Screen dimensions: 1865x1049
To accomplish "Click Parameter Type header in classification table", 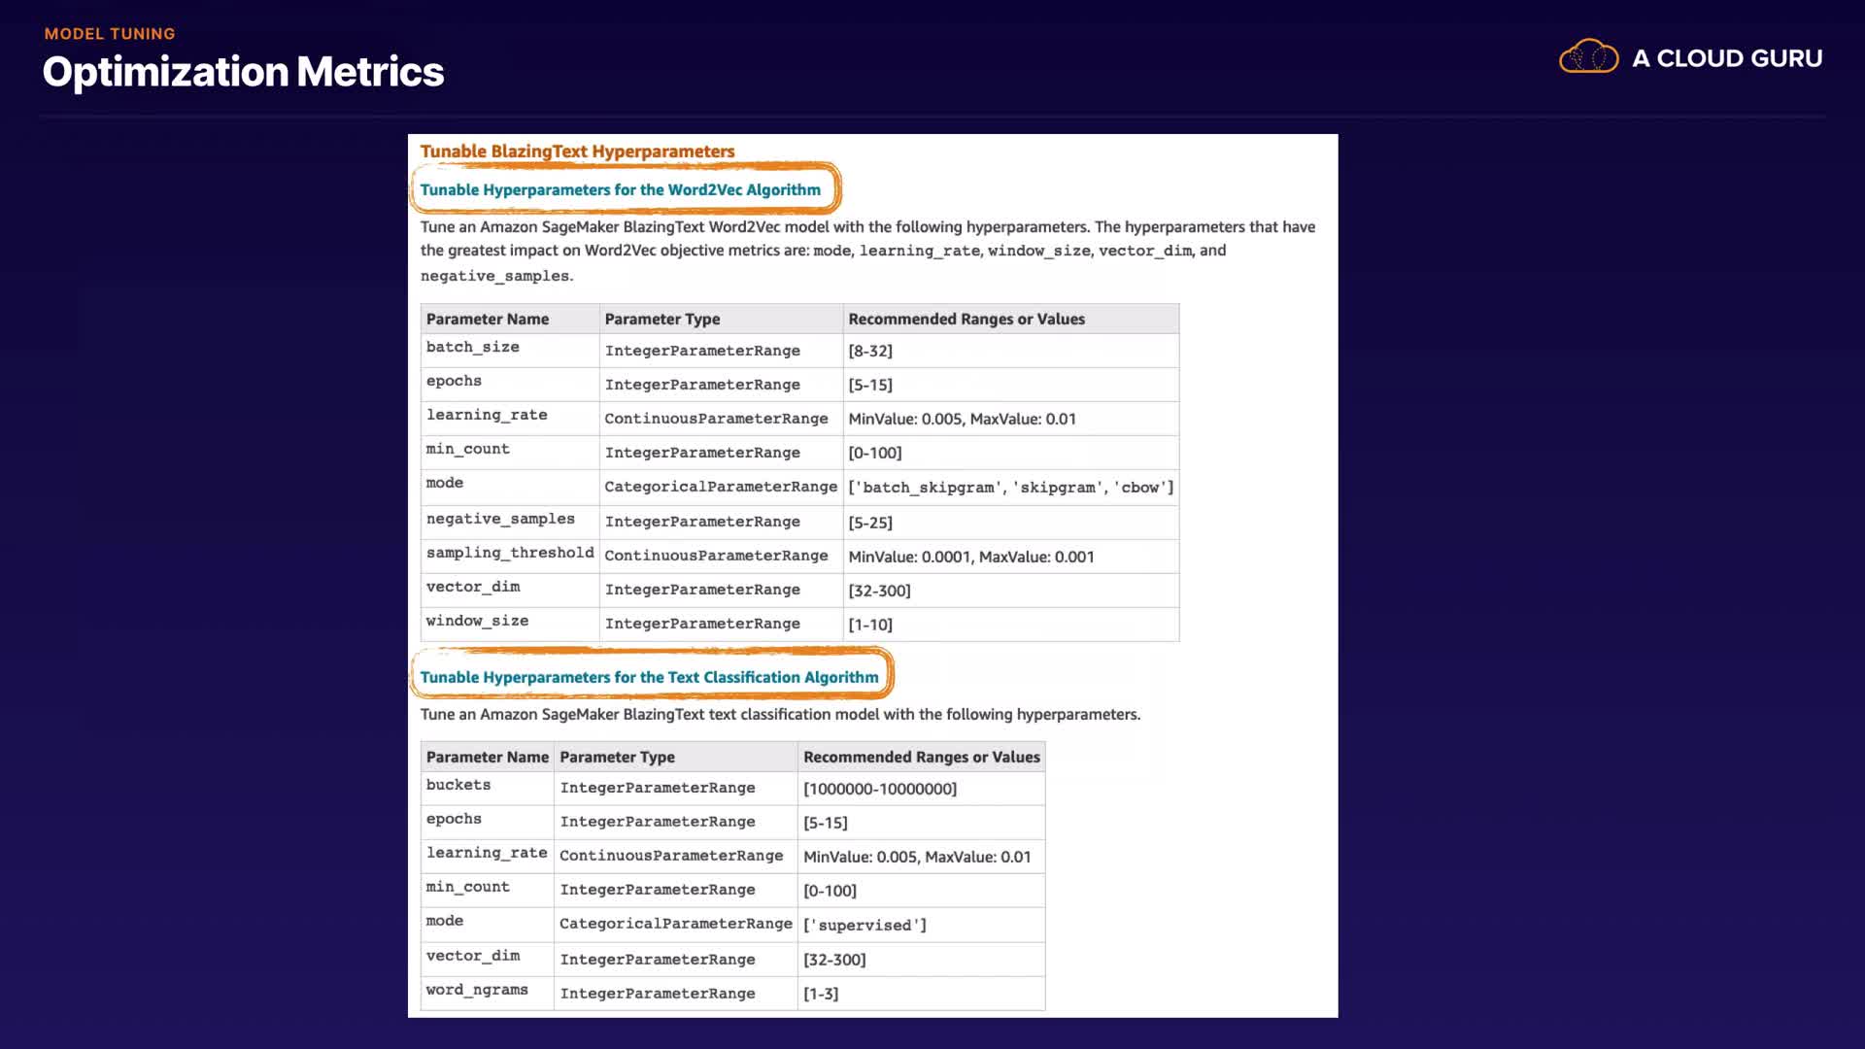I will 617,757.
